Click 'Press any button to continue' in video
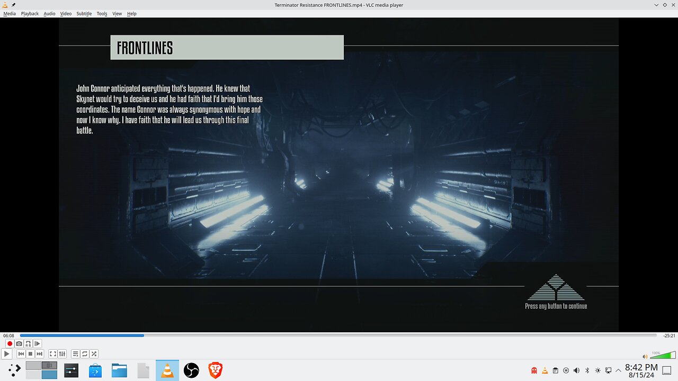 point(556,306)
